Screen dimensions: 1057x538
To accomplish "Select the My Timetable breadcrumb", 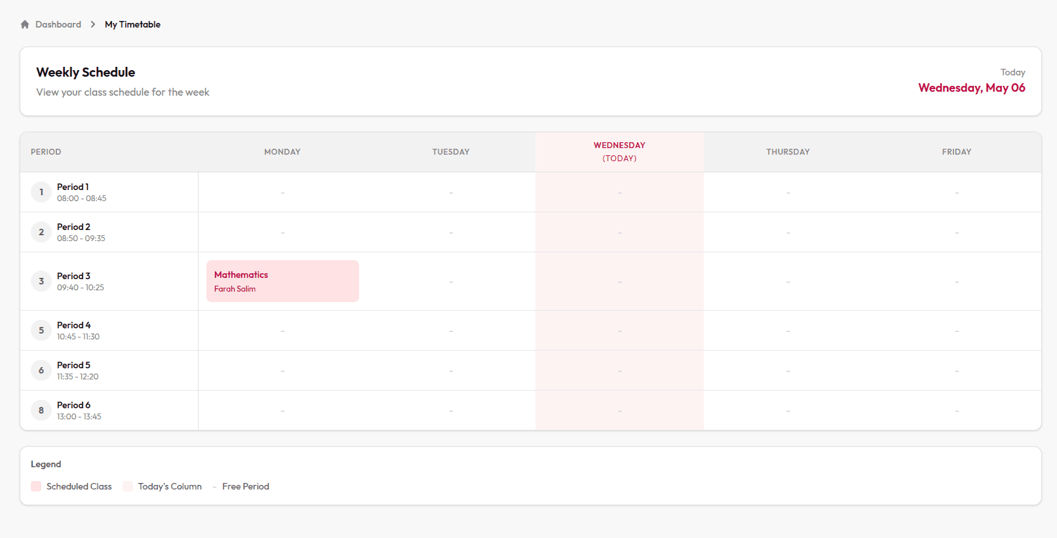I will (x=132, y=24).
